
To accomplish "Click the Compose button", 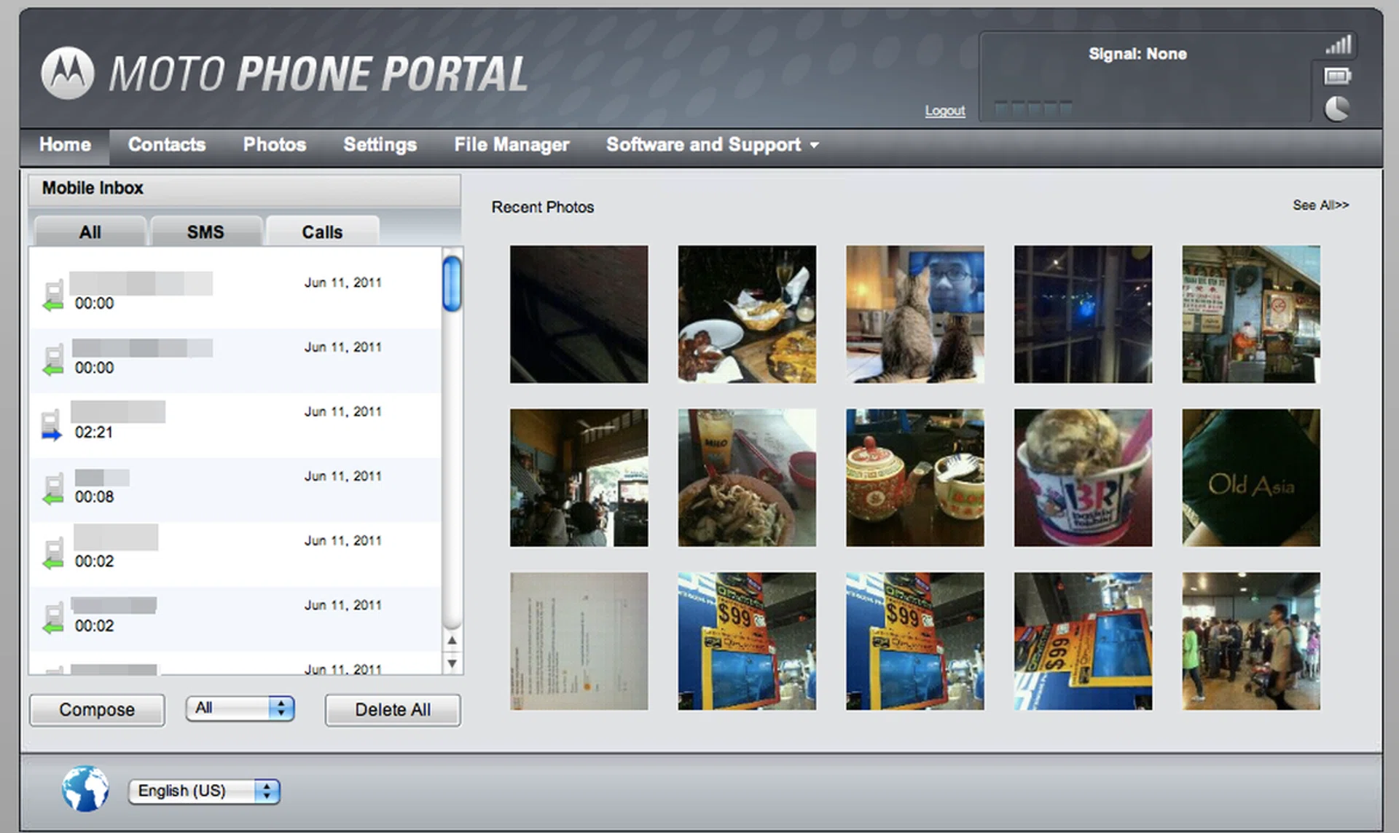I will point(97,710).
